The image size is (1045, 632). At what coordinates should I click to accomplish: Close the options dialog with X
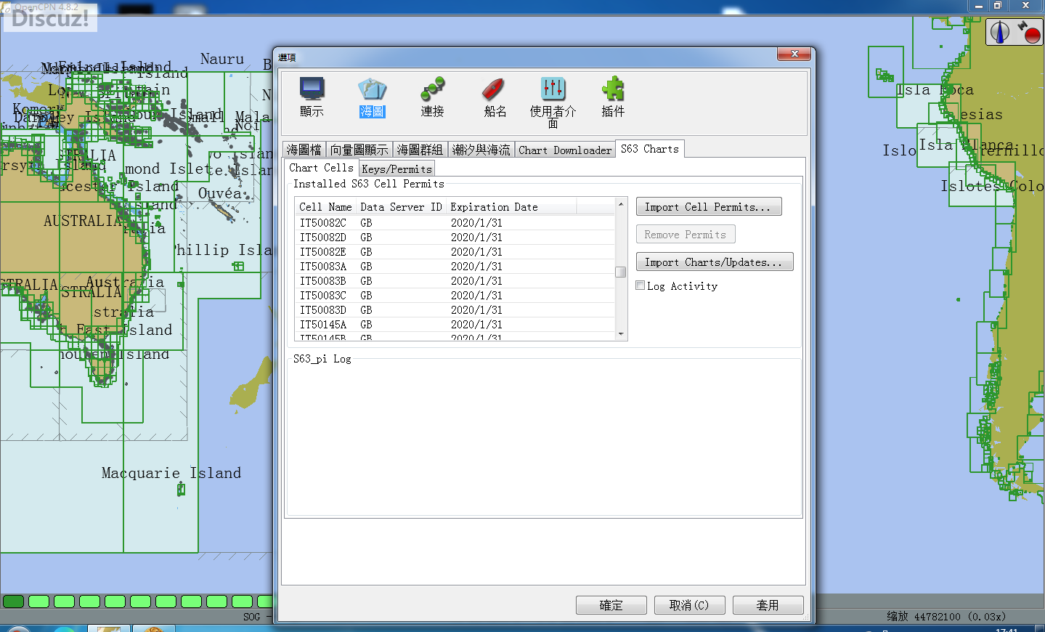[794, 54]
